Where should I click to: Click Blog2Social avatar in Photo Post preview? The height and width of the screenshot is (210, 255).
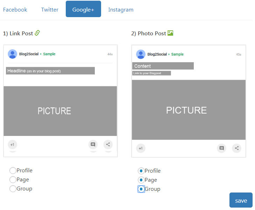141,54
